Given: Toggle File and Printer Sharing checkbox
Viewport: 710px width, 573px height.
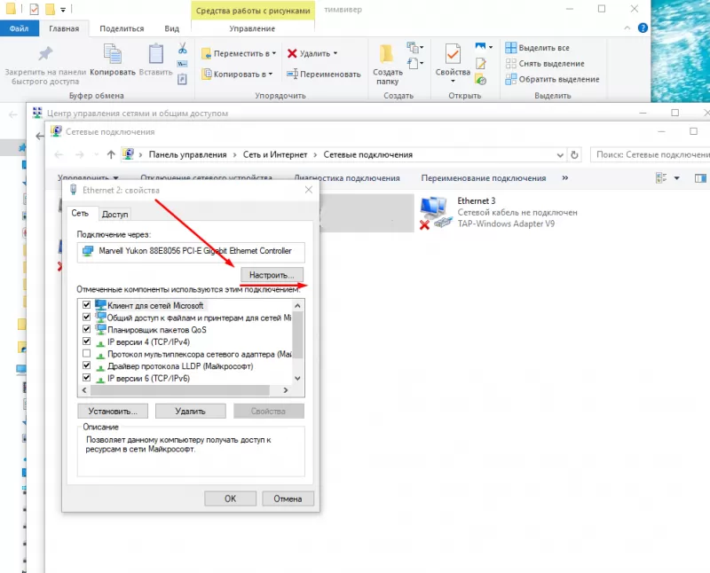Looking at the screenshot, I should click(x=86, y=318).
